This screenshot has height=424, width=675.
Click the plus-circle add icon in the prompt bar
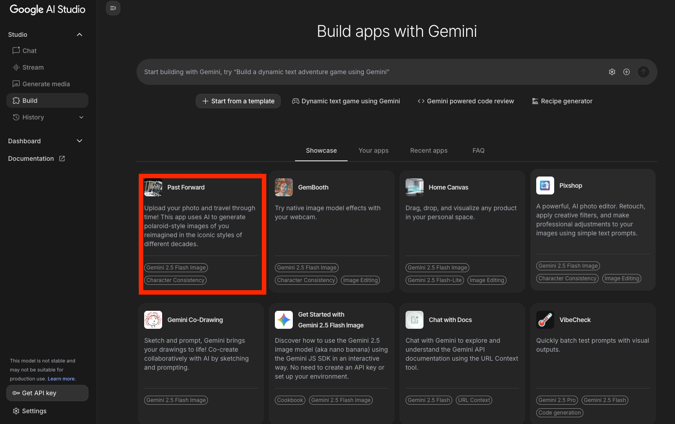pyautogui.click(x=626, y=72)
